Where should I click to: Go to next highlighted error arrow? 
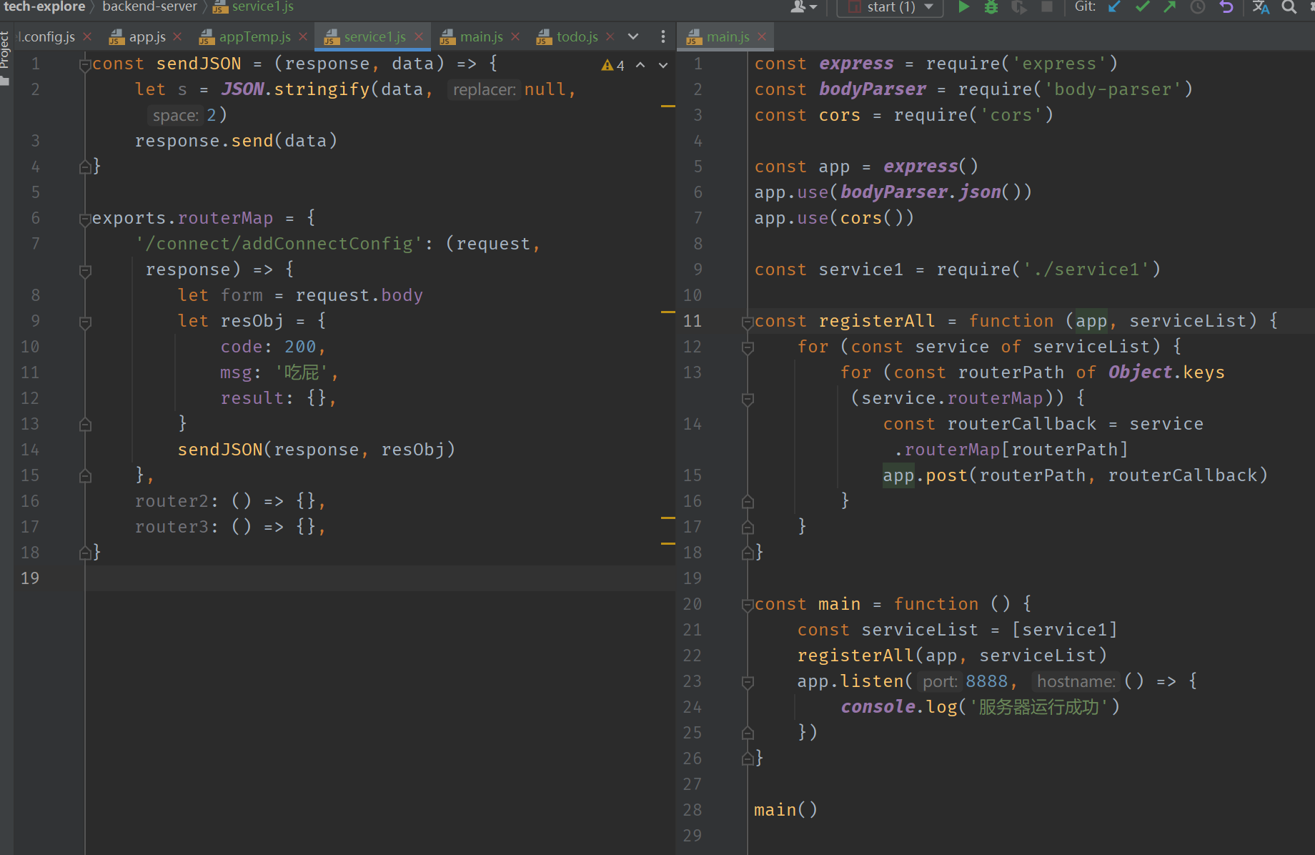(x=663, y=65)
